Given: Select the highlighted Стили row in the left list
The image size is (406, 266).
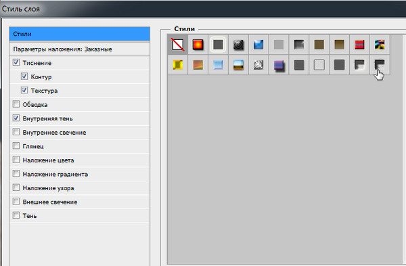Looking at the screenshot, I should pos(79,34).
